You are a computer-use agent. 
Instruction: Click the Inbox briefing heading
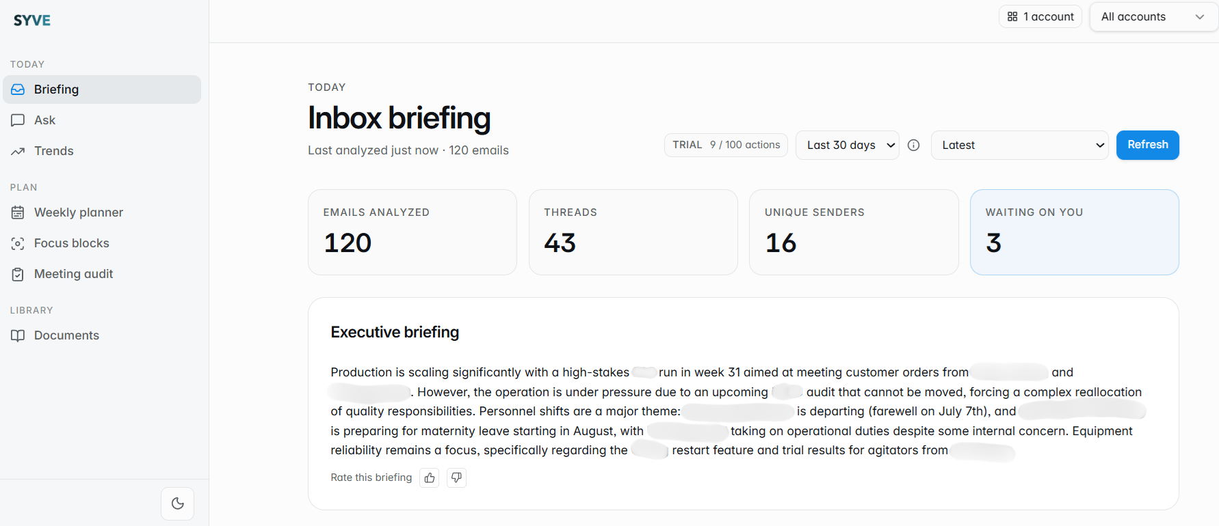tap(399, 118)
